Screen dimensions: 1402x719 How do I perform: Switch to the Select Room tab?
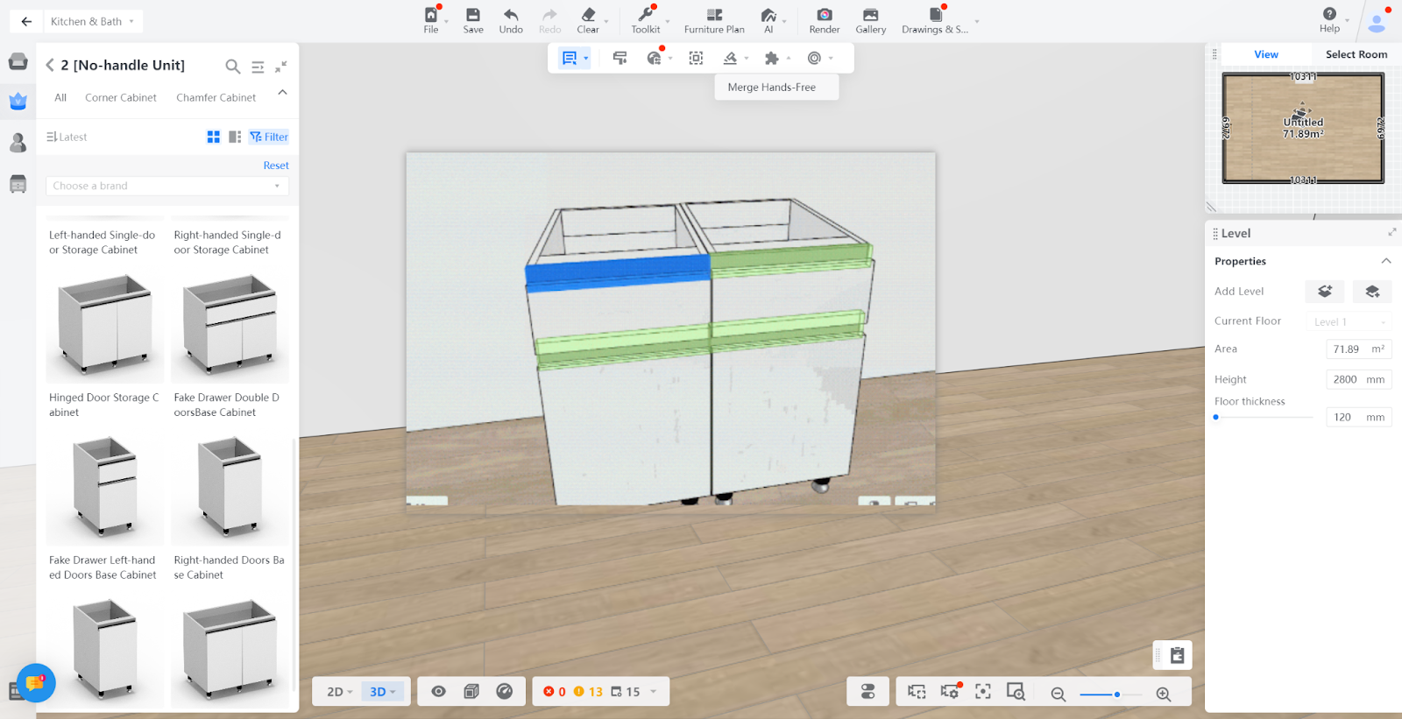tap(1356, 54)
